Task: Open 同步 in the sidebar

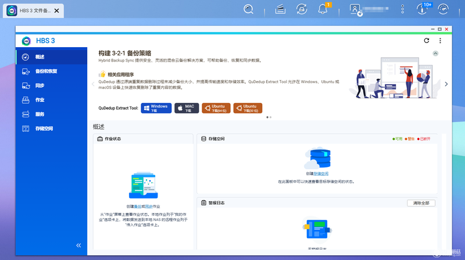Action: pos(52,86)
